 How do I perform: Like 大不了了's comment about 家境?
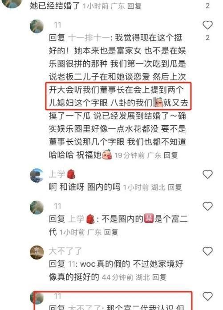click(207, 251)
